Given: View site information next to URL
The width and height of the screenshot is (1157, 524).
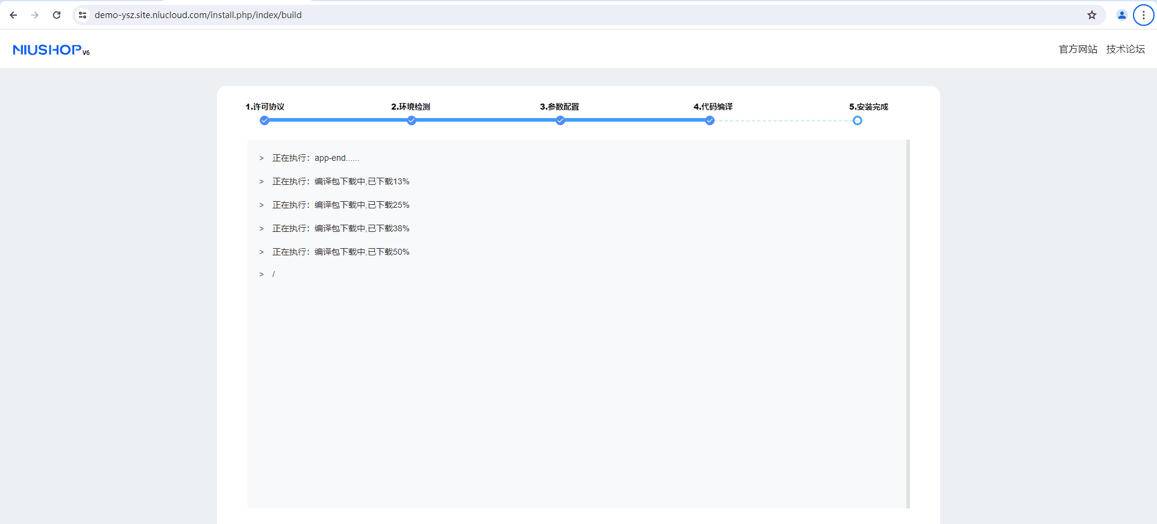Looking at the screenshot, I should tap(83, 15).
